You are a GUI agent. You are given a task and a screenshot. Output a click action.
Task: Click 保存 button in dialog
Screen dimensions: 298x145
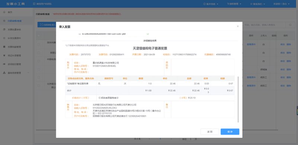click(x=230, y=132)
